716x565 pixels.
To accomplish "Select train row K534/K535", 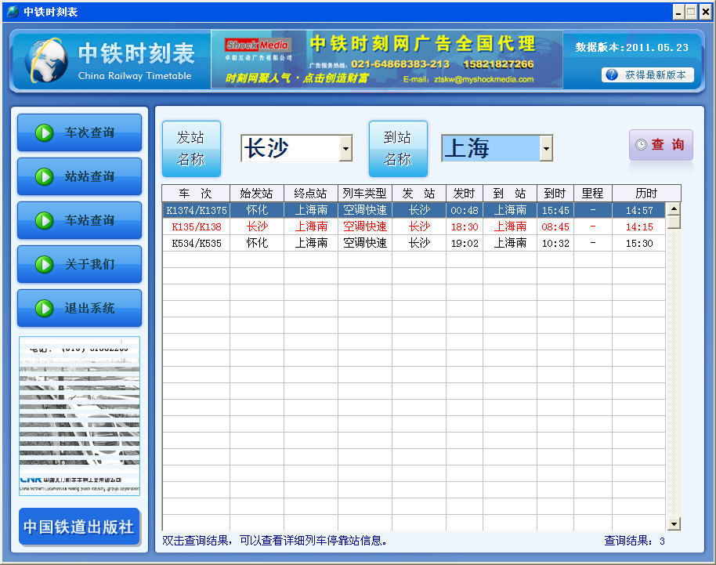I will [x=414, y=243].
